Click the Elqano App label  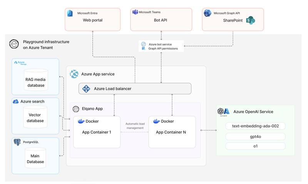tap(92, 109)
